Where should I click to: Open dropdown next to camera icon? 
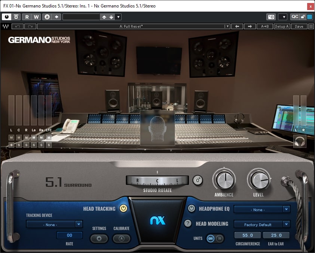click(284, 17)
